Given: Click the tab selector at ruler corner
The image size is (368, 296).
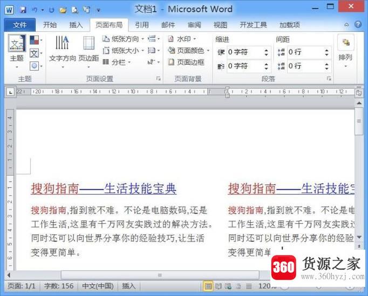Looking at the screenshot, I should click(10, 92).
